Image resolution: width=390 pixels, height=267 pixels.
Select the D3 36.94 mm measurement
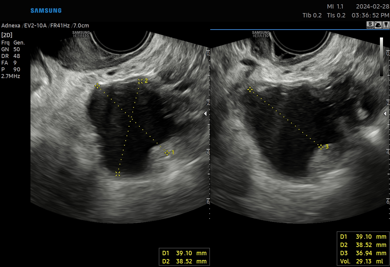pos(363,253)
